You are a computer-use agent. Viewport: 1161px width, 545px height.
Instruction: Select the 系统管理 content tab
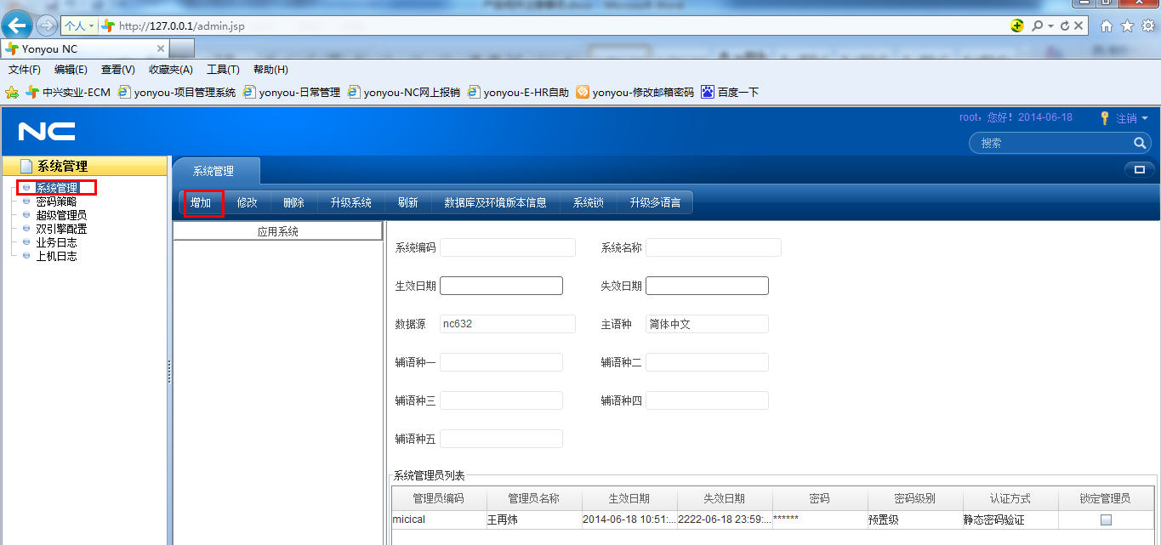216,171
